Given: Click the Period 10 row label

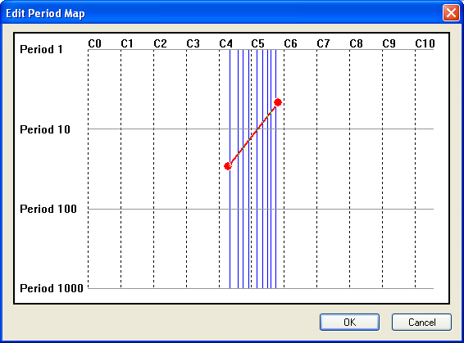Looking at the screenshot, I should tap(45, 129).
